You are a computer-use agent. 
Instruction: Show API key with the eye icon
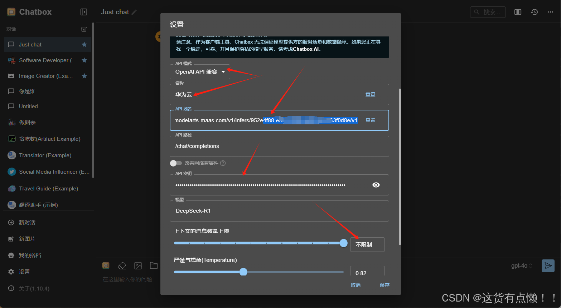[x=376, y=185]
